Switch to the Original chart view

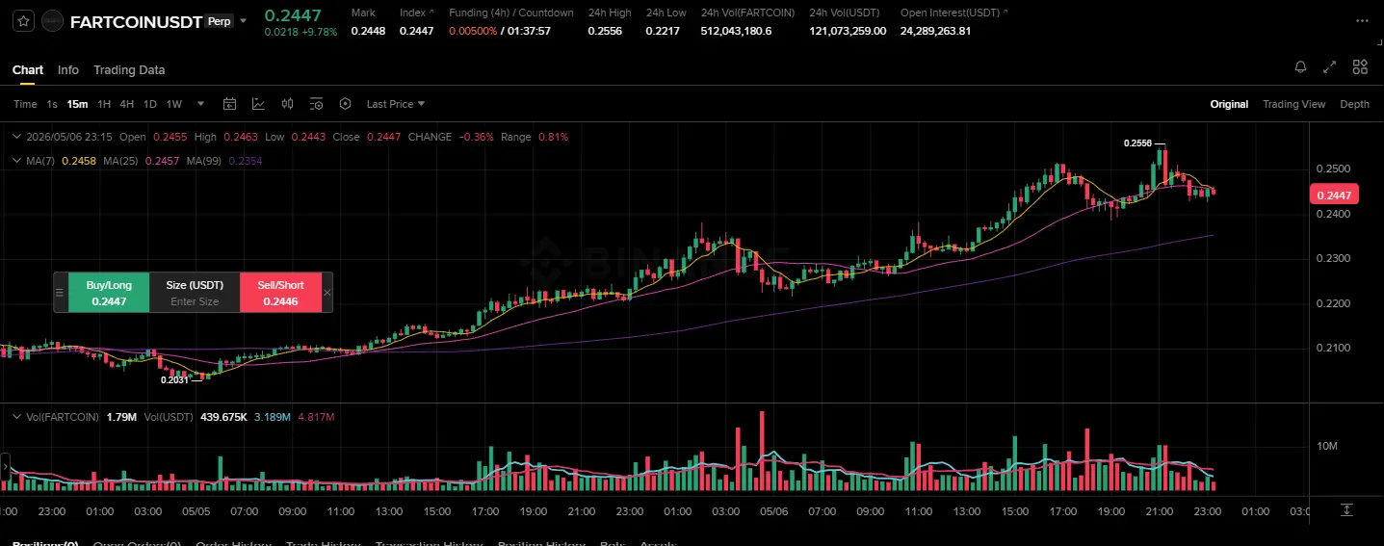tap(1229, 104)
